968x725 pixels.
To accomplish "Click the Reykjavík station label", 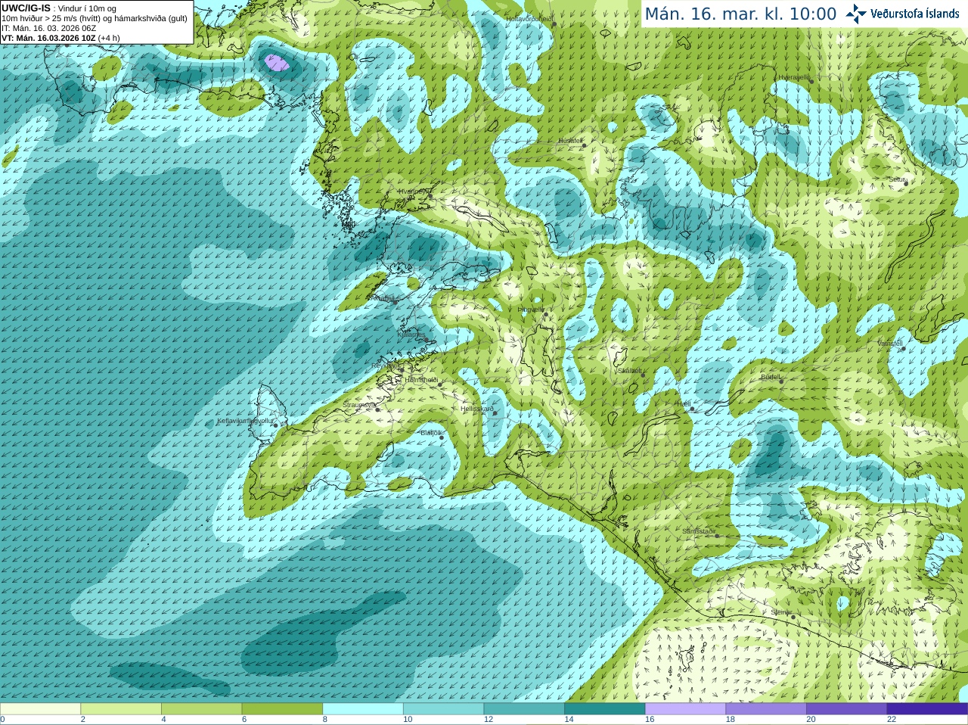I will (x=385, y=366).
